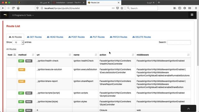Viewport: 199px width, 112px height.
Task: Sort table by host column
Action: pyautogui.click(x=12, y=55)
